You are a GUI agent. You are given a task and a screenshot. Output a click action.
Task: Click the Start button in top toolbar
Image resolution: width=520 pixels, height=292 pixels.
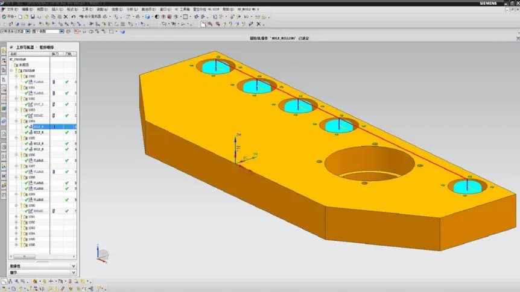8,16
